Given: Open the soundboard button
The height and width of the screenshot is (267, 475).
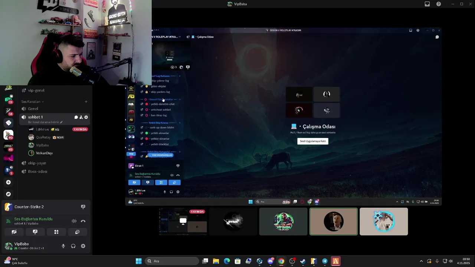Looking at the screenshot, I should click(77, 232).
